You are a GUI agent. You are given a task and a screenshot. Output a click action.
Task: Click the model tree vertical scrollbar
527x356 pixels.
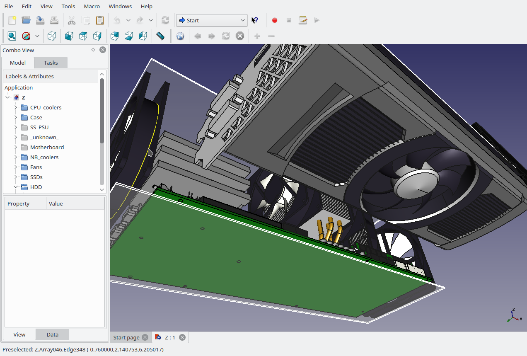pos(102,111)
